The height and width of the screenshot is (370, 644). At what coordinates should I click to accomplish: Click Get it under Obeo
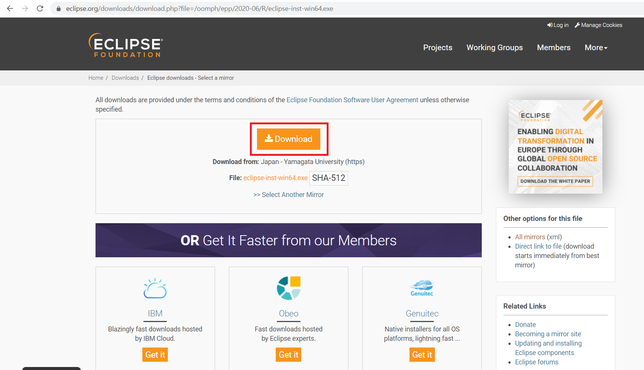288,355
